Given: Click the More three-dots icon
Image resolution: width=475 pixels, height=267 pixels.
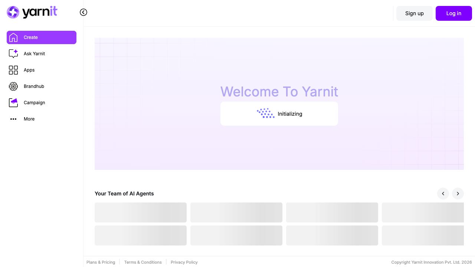Looking at the screenshot, I should click(13, 119).
